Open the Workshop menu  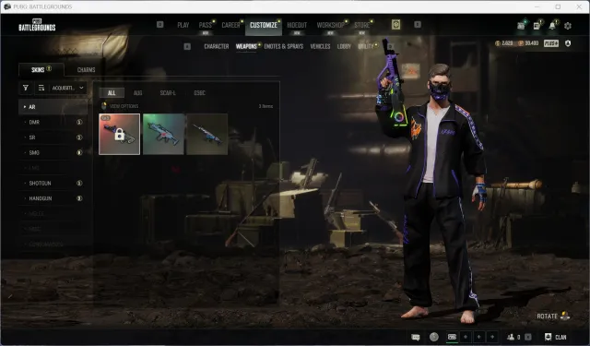pyautogui.click(x=330, y=25)
